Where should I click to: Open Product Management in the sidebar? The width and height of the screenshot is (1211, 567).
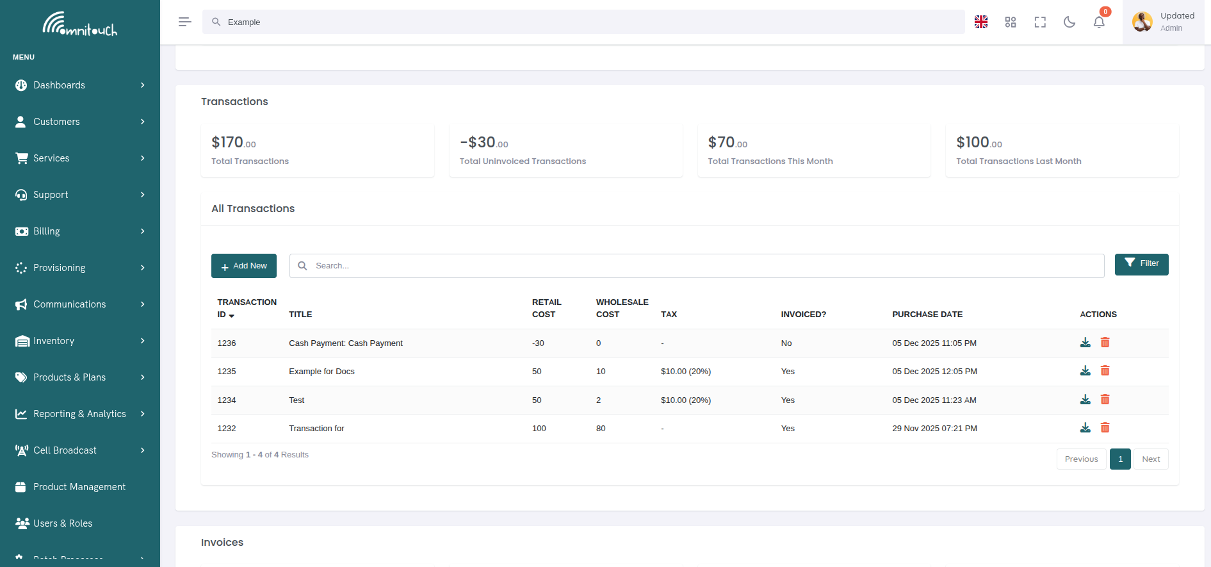(x=79, y=487)
